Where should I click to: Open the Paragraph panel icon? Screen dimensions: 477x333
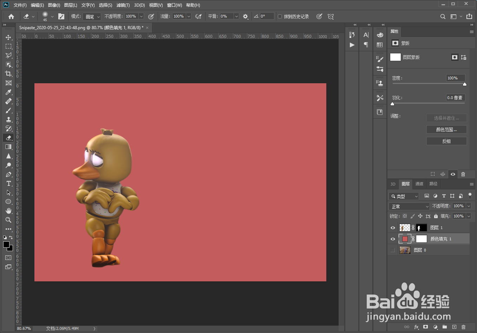click(366, 45)
